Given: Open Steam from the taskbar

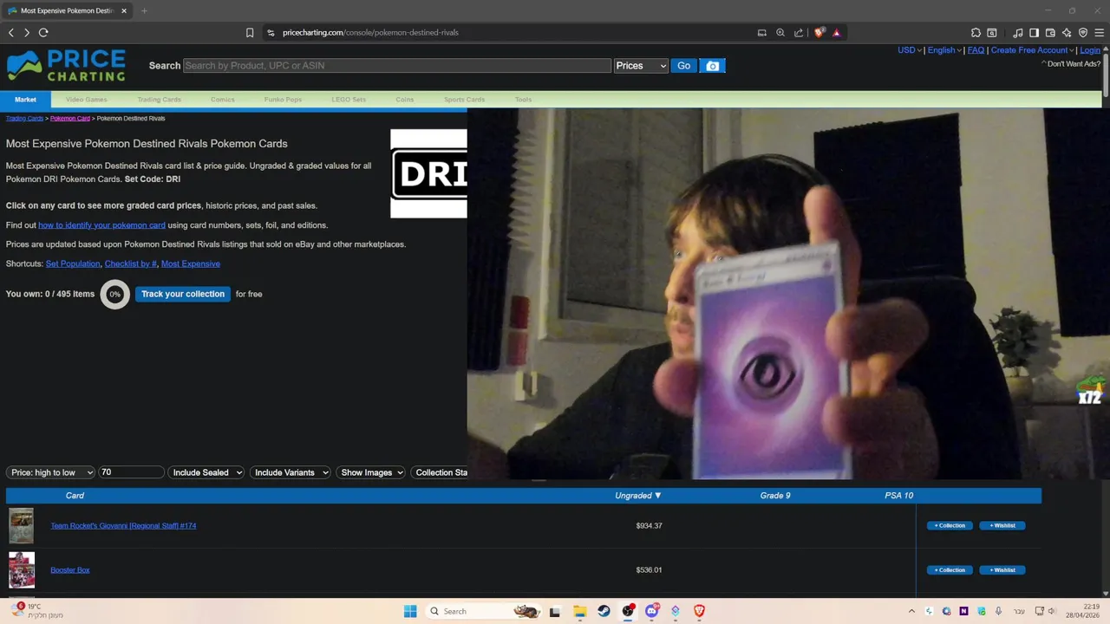Looking at the screenshot, I should (604, 611).
